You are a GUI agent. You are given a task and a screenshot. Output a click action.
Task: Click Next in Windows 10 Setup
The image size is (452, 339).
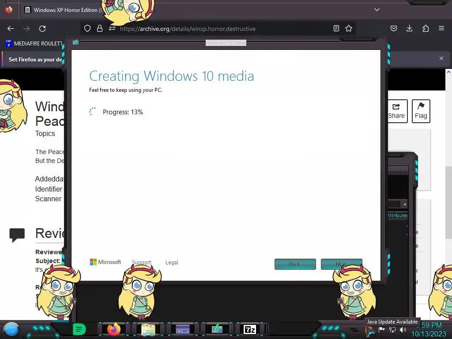[x=341, y=264]
